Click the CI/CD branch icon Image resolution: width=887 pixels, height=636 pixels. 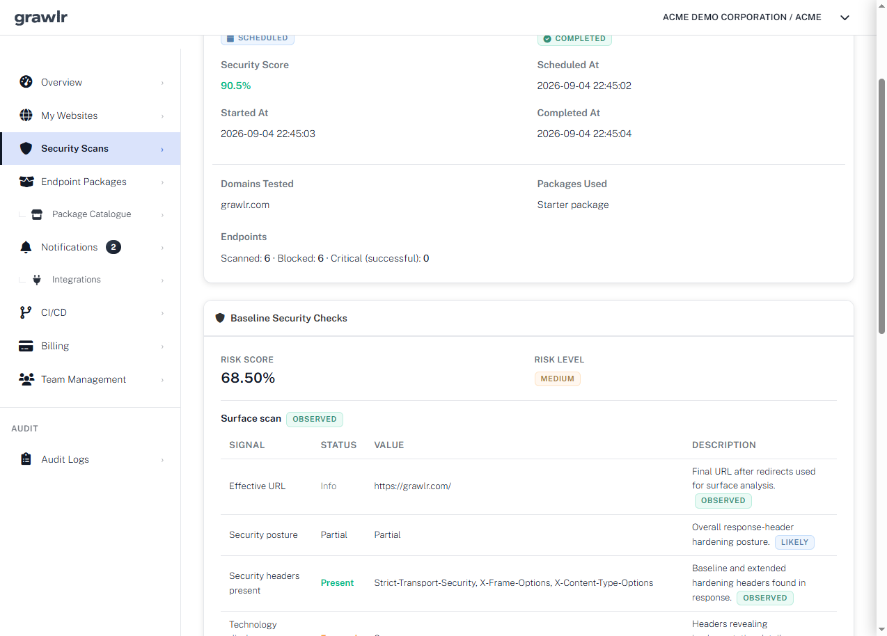pos(26,312)
